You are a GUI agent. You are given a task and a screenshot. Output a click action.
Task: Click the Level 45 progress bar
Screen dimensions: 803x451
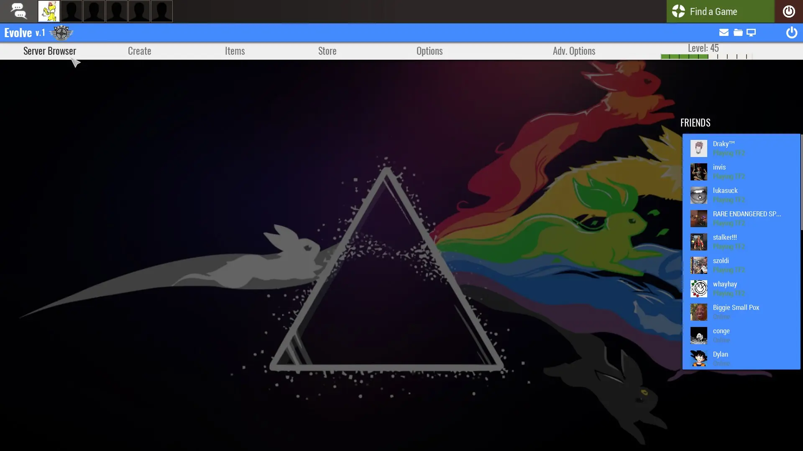point(706,56)
